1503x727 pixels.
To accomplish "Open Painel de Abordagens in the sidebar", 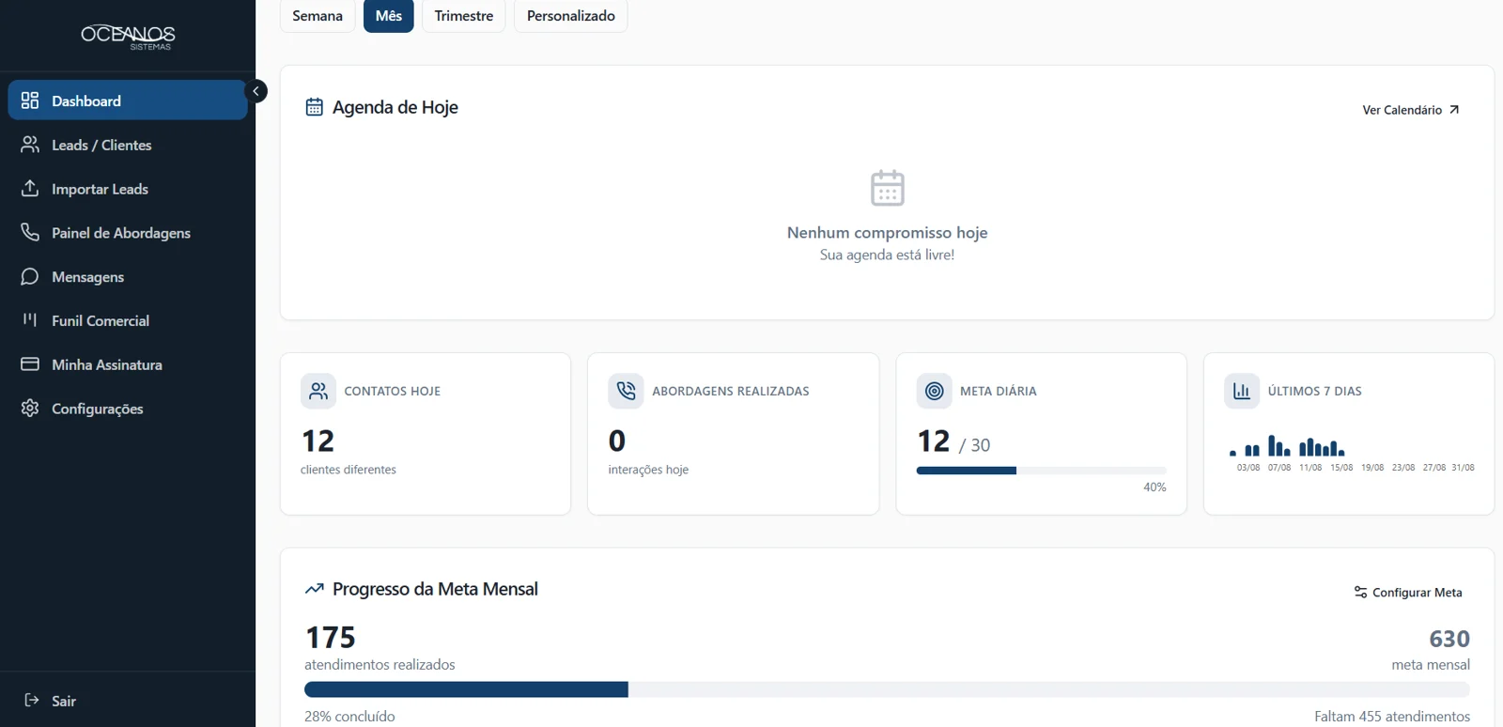I will [128, 233].
